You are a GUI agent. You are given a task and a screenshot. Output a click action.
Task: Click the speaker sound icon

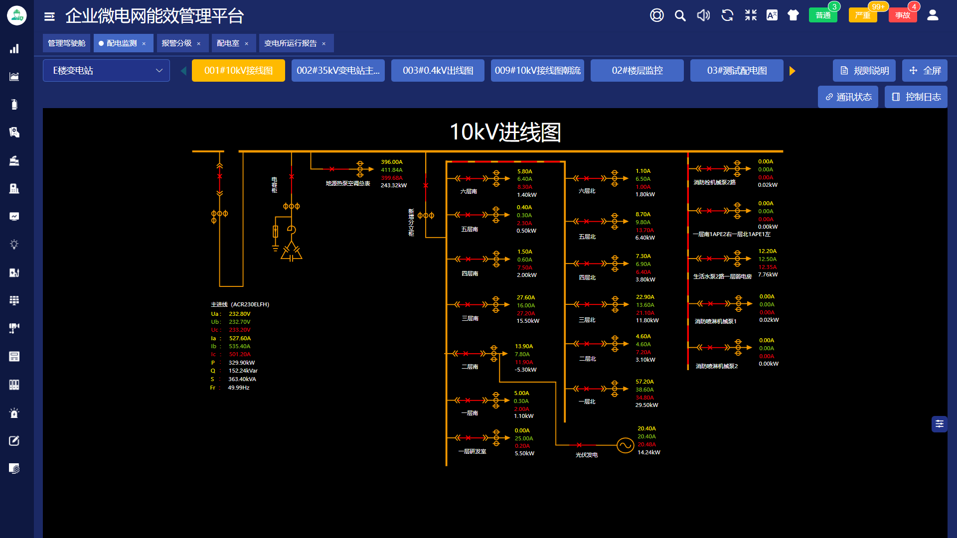click(x=703, y=15)
